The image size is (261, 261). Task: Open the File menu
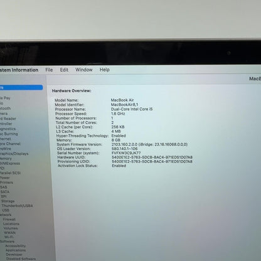(49, 70)
